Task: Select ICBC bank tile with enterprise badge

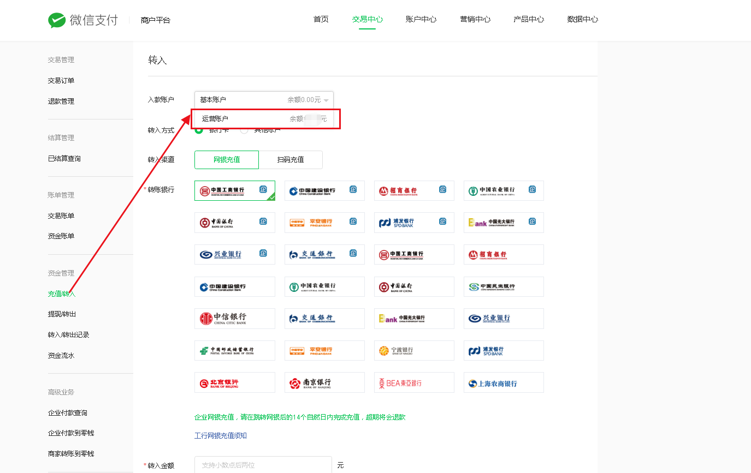Action: coord(235,190)
